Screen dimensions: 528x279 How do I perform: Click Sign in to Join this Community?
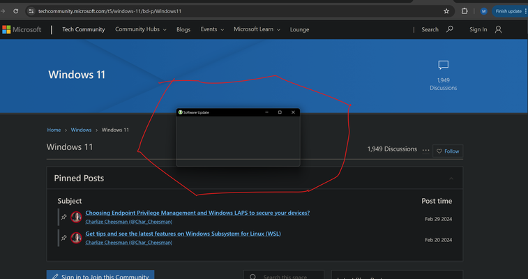tap(100, 276)
